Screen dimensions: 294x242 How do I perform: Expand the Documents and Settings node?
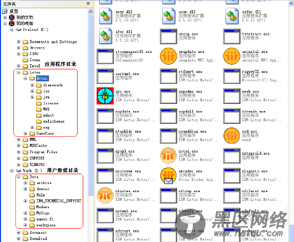pos(19,42)
